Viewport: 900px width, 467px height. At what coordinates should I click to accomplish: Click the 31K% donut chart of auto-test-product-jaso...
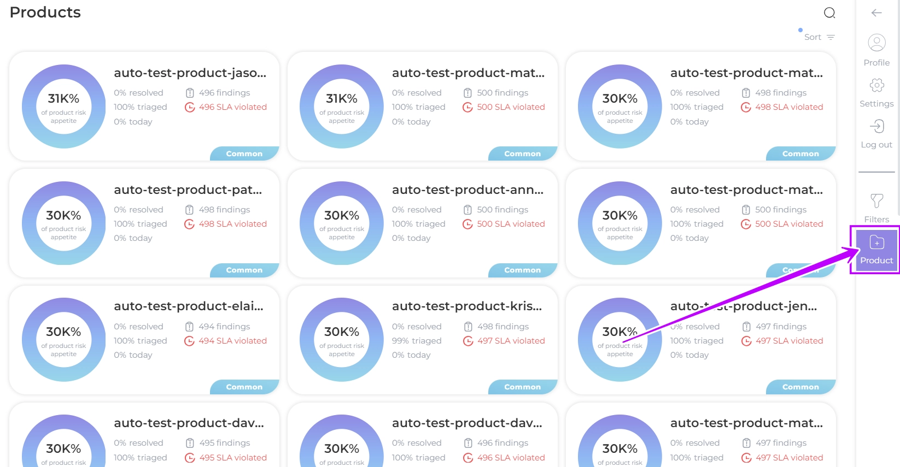pos(63,106)
